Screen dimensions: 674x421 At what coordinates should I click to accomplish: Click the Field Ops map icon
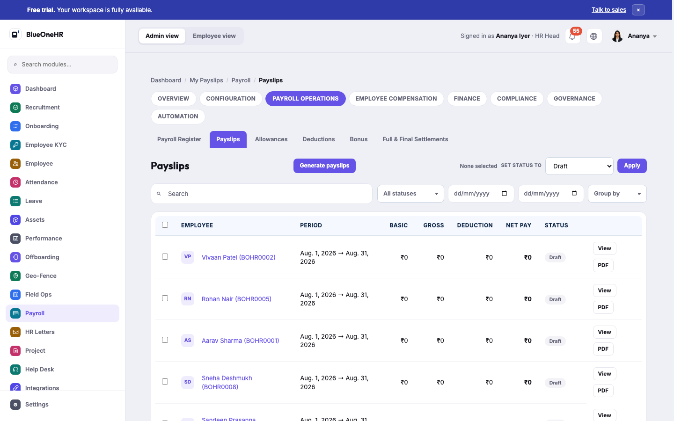(x=15, y=295)
